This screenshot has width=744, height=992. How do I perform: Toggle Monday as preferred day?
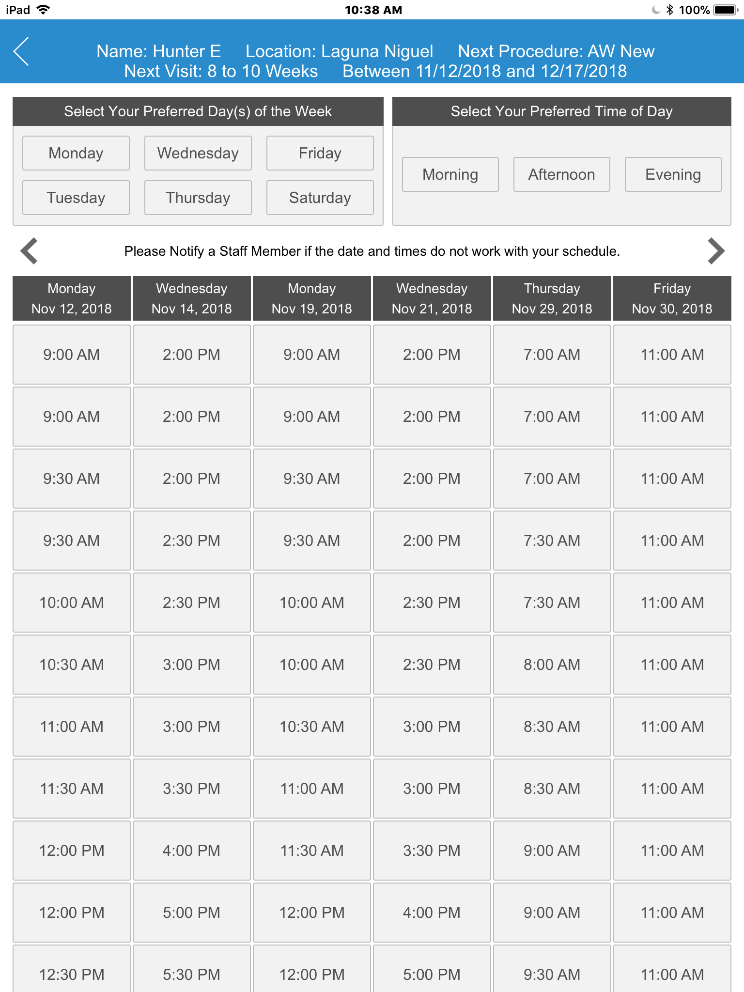tap(76, 153)
